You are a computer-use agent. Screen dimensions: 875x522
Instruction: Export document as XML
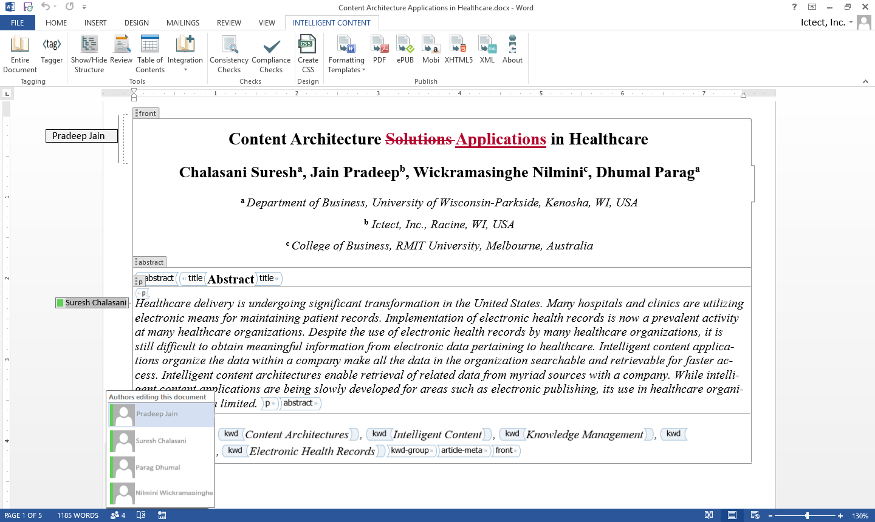coord(487,50)
